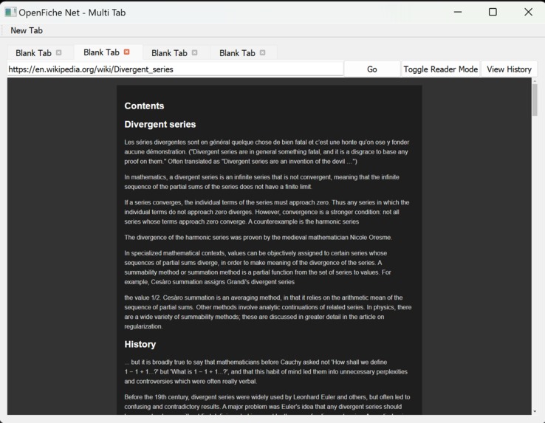Close the OpenFiche Net window
The image size is (545, 423).
tap(528, 12)
